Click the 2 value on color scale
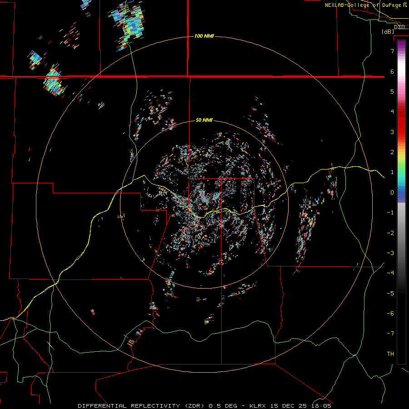 point(392,152)
